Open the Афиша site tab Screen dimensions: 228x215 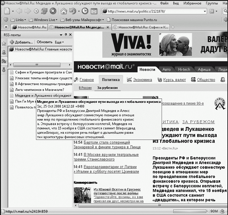(x=204, y=70)
